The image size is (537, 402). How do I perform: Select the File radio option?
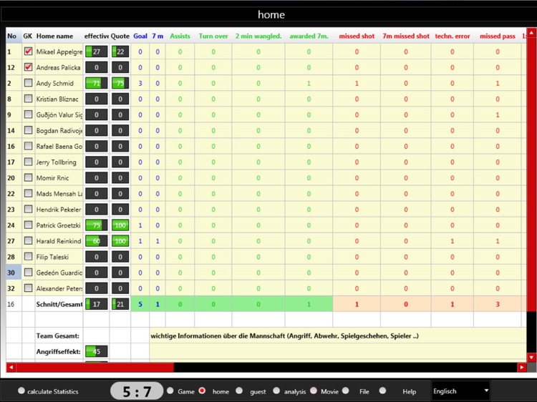(346, 391)
